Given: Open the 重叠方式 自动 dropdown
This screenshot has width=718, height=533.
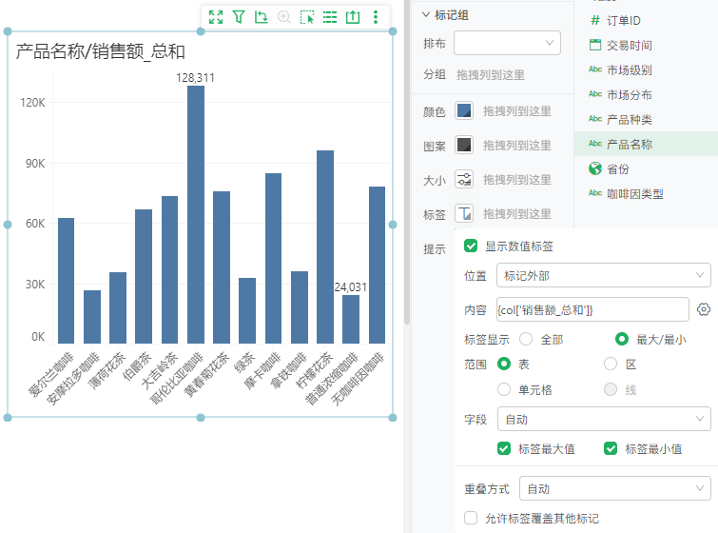Looking at the screenshot, I should pyautogui.click(x=615, y=488).
